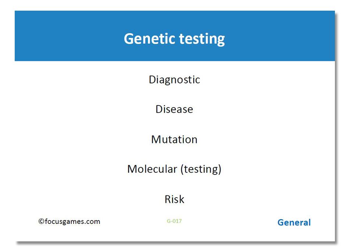The width and height of the screenshot is (350, 252).
Task: Click the word "Molecular"
Action: pos(152,169)
